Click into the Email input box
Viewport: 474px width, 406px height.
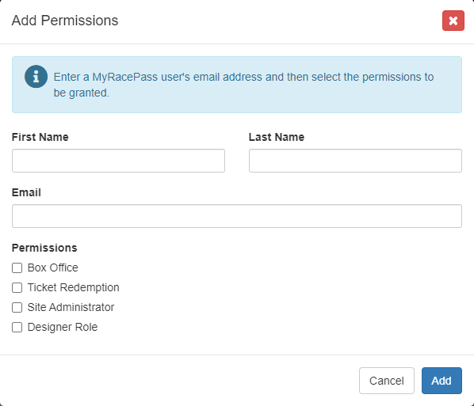[237, 216]
